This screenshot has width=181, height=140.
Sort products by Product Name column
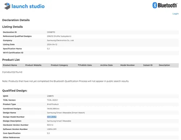[x=10, y=65]
